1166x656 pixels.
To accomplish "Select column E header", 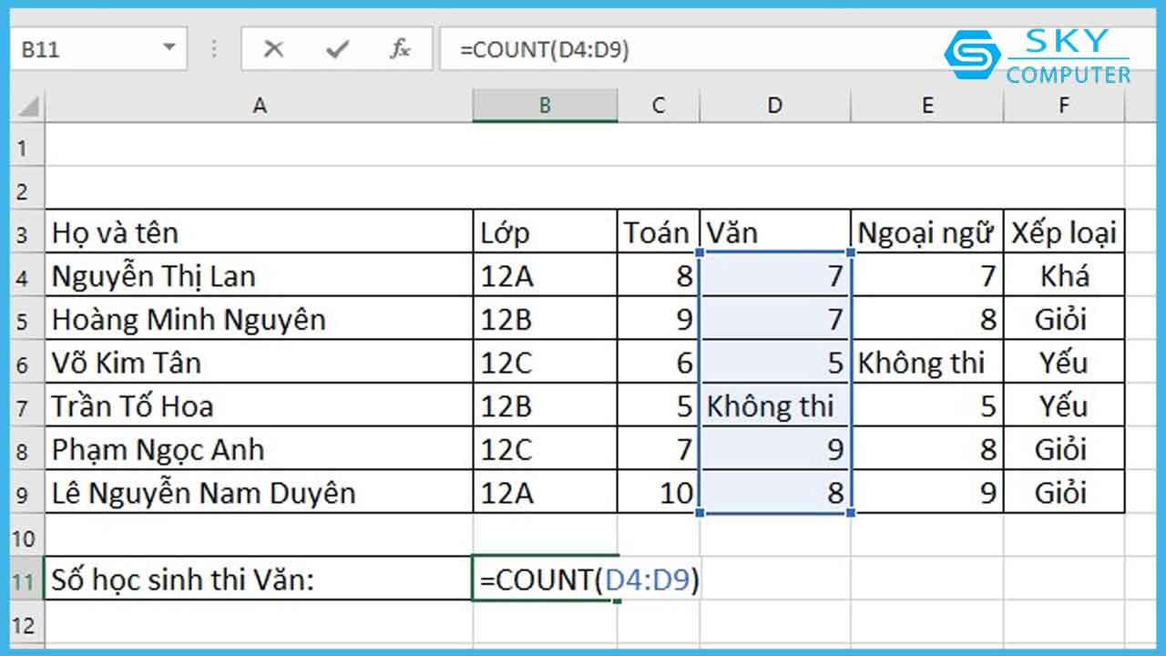I will pos(927,106).
